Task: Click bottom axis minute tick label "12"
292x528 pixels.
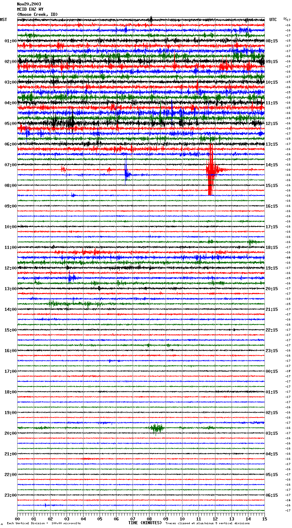Action: [215, 519]
